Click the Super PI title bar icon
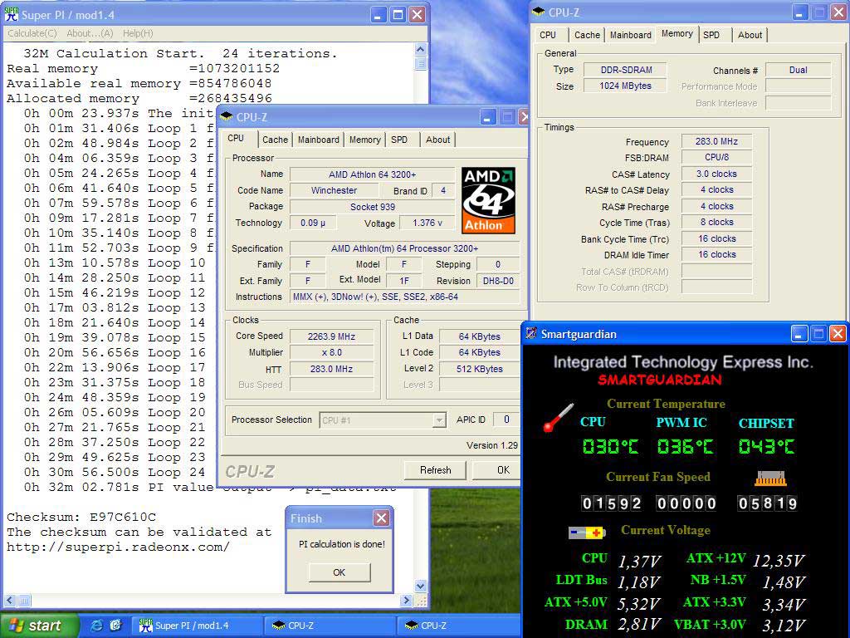Viewport: 850px width, 638px height. (x=11, y=15)
